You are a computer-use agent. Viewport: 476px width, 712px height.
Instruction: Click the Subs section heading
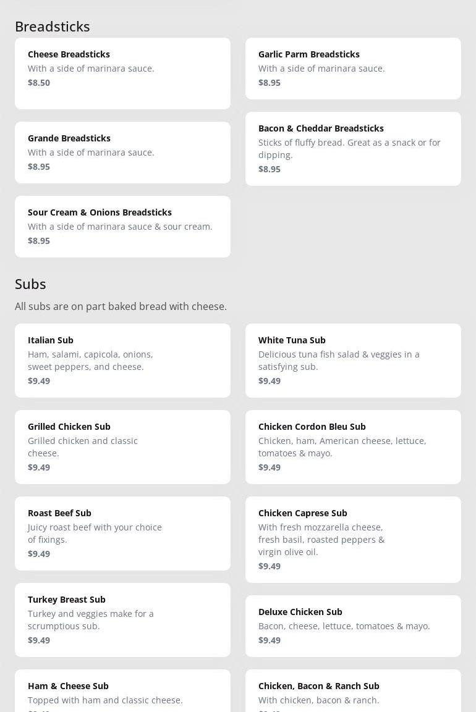30,284
